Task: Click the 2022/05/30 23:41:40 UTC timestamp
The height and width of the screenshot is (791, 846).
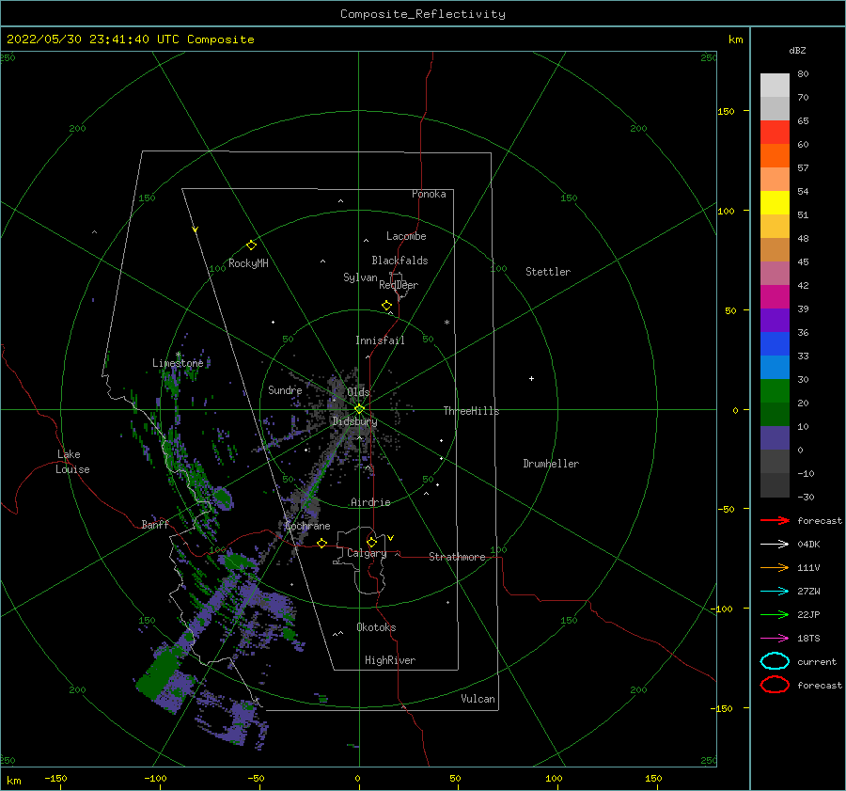Action: pyautogui.click(x=131, y=40)
